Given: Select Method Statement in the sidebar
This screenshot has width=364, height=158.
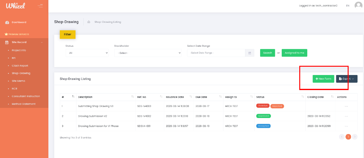Looking at the screenshot, I should tap(23, 104).
